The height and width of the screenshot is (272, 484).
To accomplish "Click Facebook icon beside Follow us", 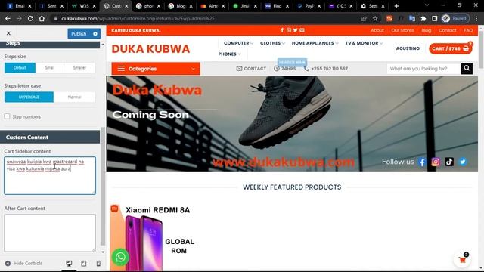I will click(x=422, y=162).
